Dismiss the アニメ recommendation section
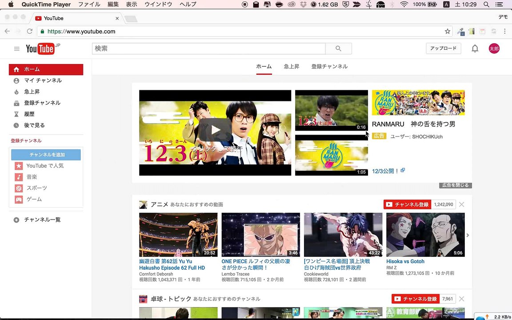 click(461, 204)
